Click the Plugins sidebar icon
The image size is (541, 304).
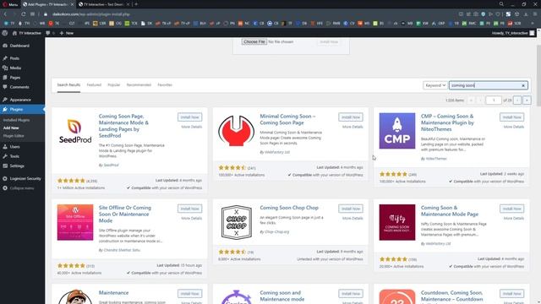[5, 109]
